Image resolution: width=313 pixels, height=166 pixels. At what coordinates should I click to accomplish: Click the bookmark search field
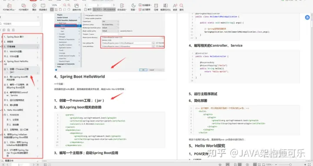click(x=20, y=24)
